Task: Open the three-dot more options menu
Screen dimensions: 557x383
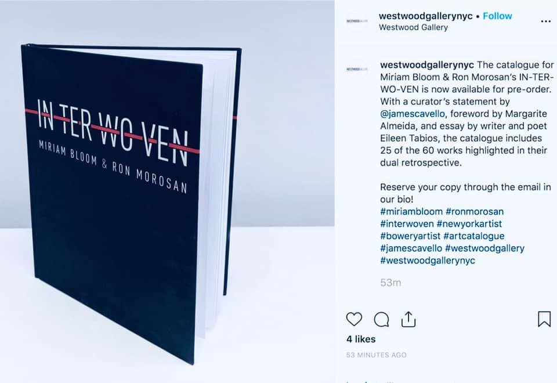Action: (545, 21)
